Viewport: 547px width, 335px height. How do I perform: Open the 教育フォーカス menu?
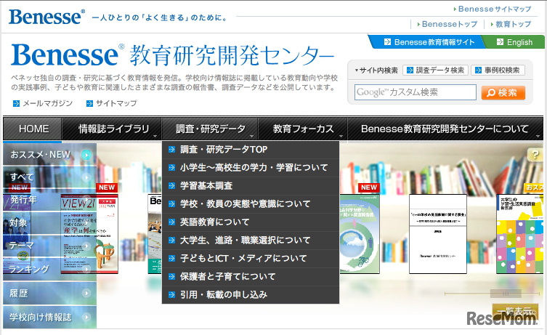[302, 129]
